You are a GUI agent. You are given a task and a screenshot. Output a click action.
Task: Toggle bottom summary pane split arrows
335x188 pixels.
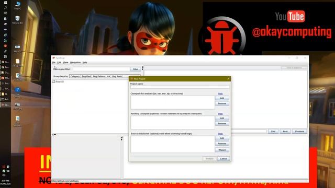122,138
